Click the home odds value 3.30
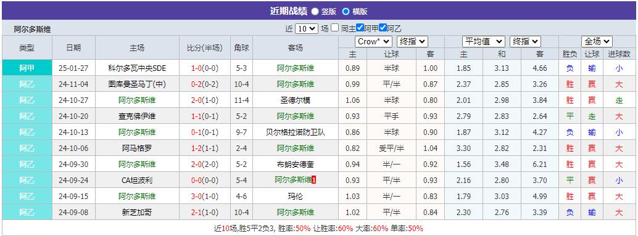The width and height of the screenshot is (638, 236). (x=464, y=149)
